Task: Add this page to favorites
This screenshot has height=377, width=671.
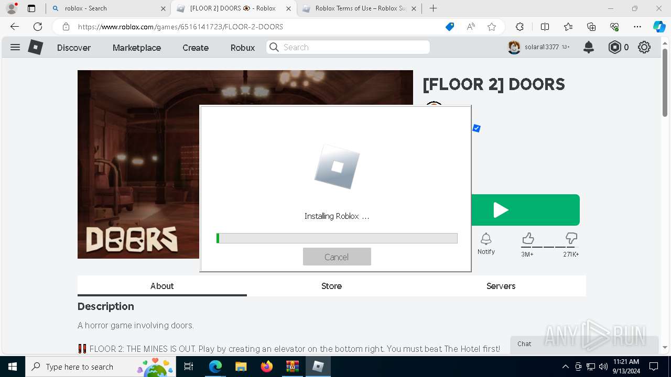Action: pos(492,27)
